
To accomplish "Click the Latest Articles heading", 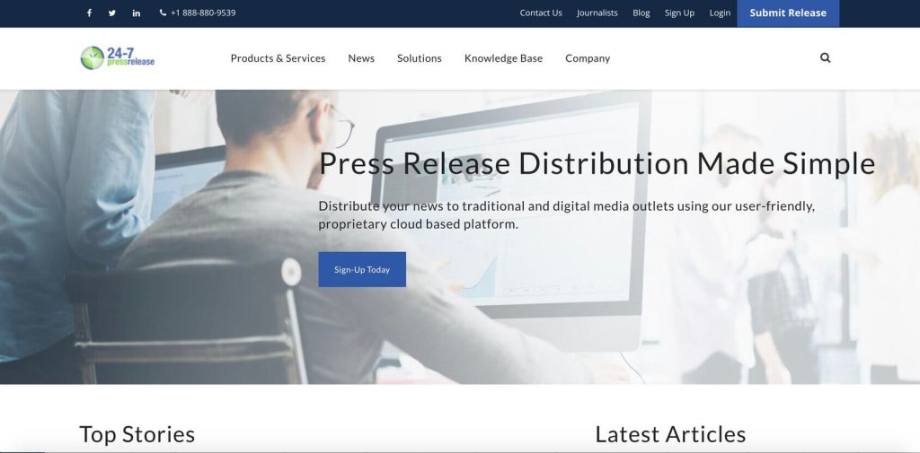I will click(670, 434).
